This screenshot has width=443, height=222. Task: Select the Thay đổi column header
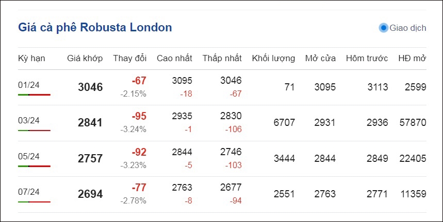129,58
